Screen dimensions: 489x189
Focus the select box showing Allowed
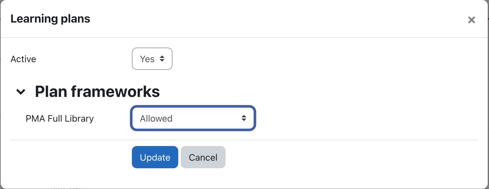(193, 118)
